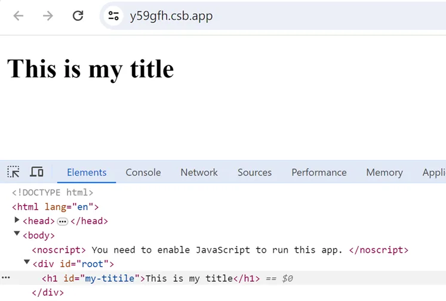Click the ellipsis badge inside head tag

click(x=63, y=221)
